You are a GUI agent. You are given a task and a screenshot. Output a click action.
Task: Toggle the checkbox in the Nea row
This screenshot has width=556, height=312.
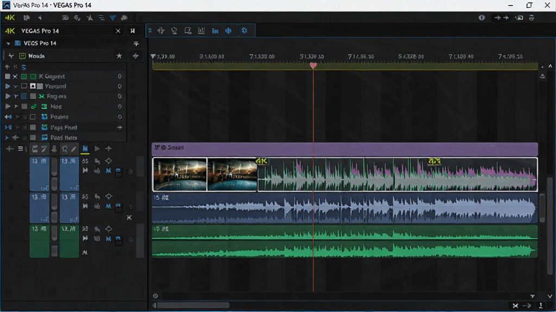(x=24, y=107)
